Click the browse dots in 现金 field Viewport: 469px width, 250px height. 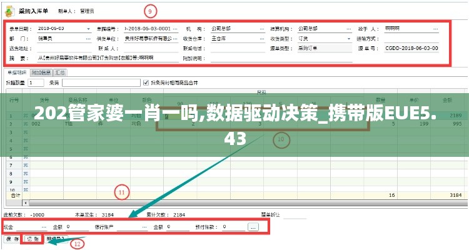(x=43, y=227)
